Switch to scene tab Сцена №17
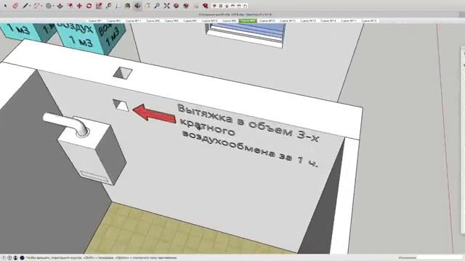This screenshot has width=465, height=261. [349, 21]
